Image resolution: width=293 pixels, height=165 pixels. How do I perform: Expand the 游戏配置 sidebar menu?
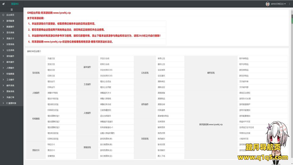point(10,21)
